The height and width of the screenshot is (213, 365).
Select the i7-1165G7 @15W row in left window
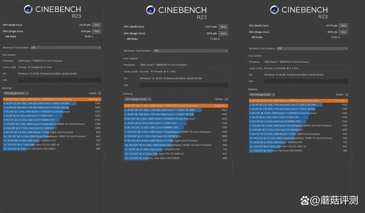[52, 107]
